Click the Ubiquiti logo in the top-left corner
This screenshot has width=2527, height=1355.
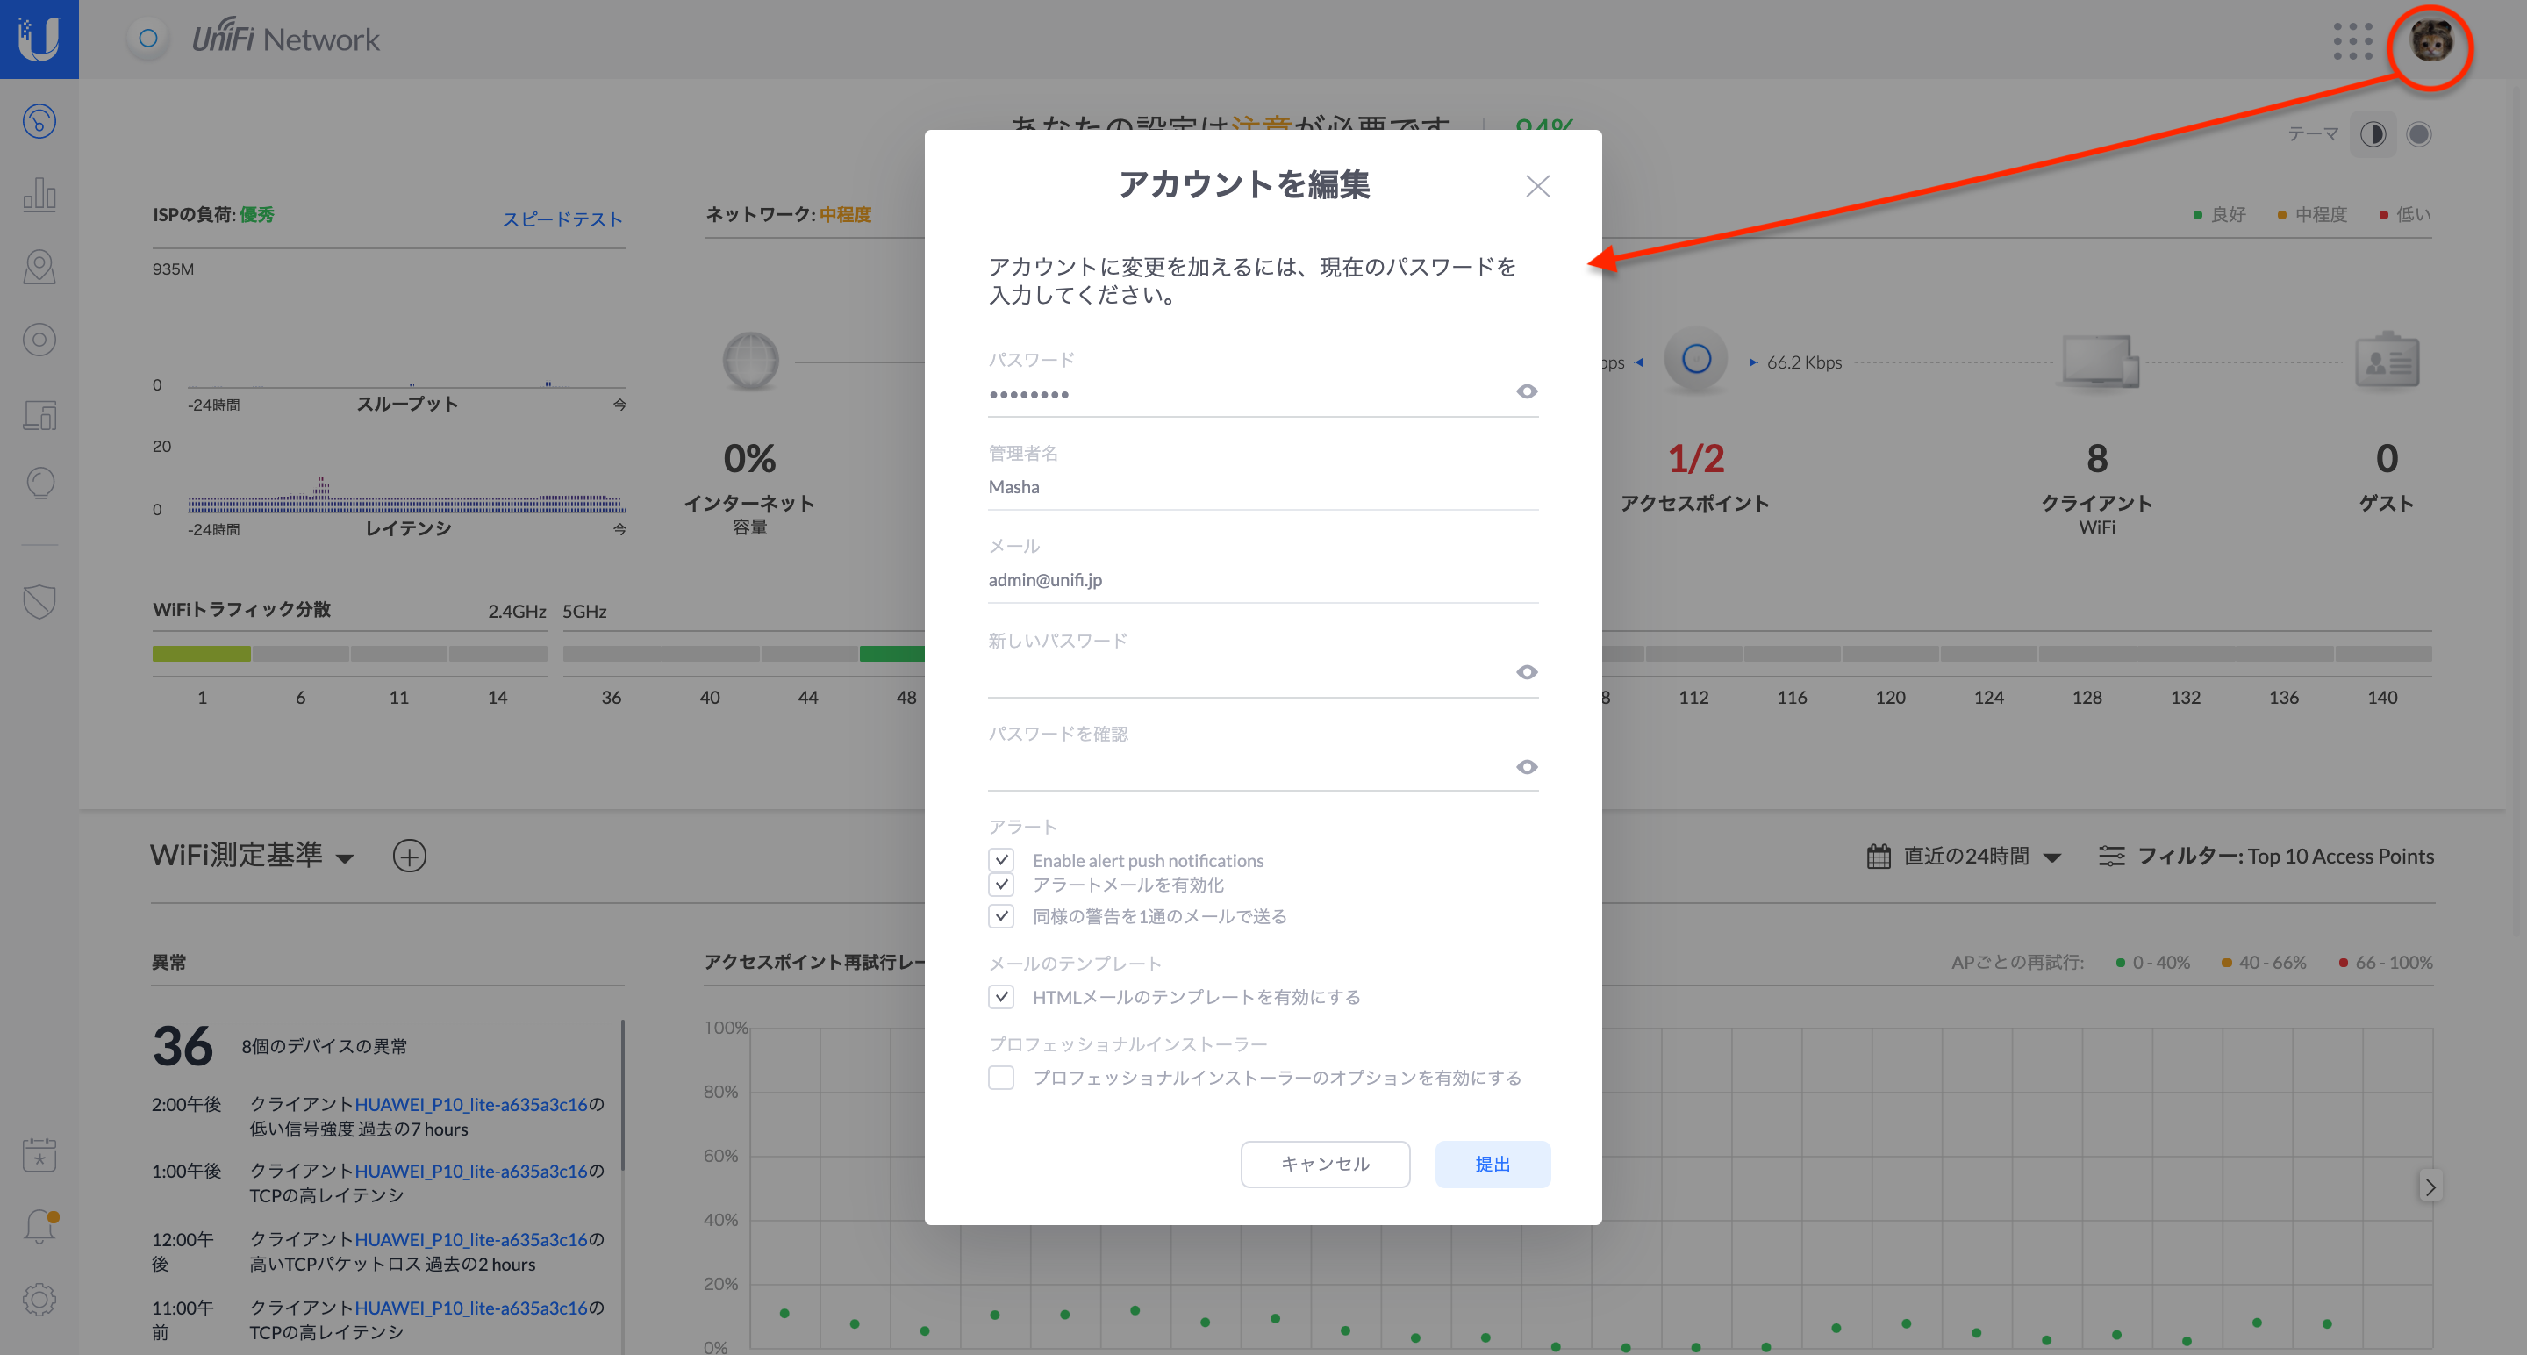39,39
